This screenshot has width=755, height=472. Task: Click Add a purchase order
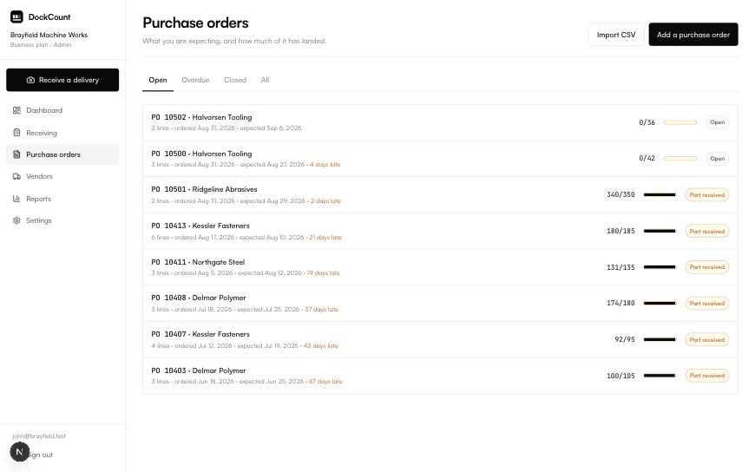[693, 35]
